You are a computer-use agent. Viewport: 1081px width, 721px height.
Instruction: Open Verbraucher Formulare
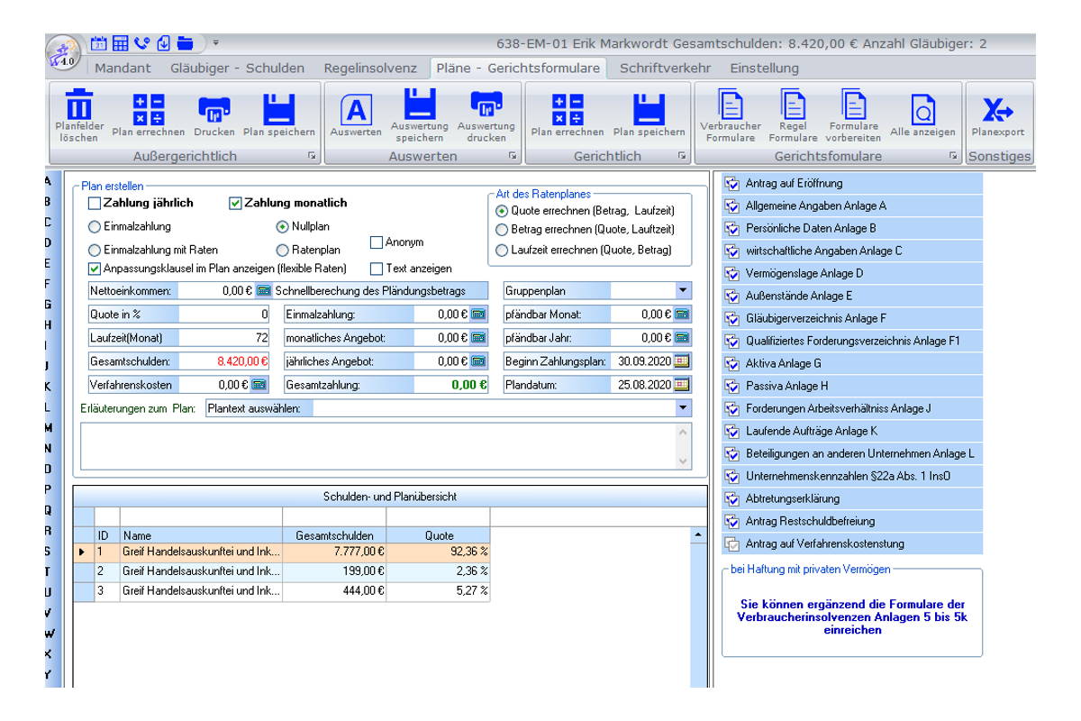(731, 104)
